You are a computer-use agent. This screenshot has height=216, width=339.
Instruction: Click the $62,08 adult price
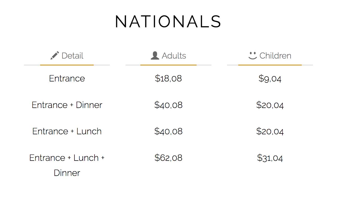pos(168,158)
